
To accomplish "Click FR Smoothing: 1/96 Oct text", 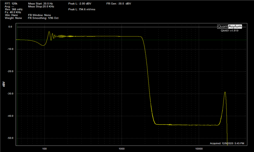I will pos(43,18).
